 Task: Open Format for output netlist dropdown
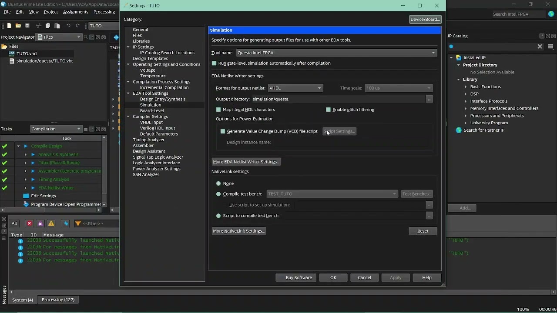click(x=295, y=88)
